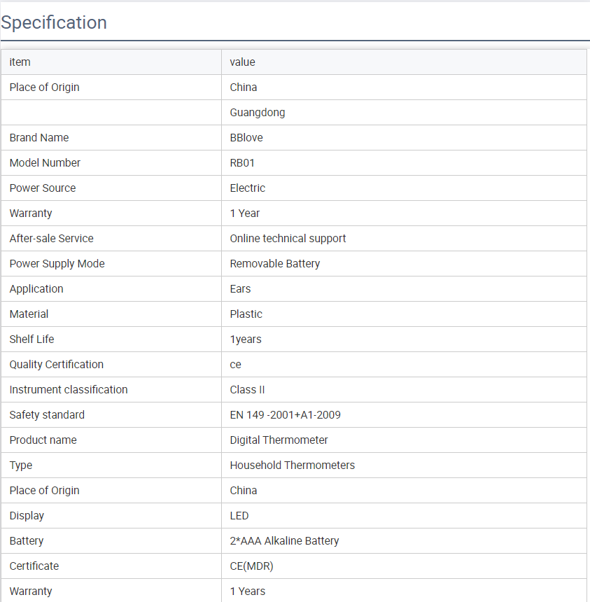Screen dimensions: 590x602
Task: Click the LED display value
Action: point(239,516)
